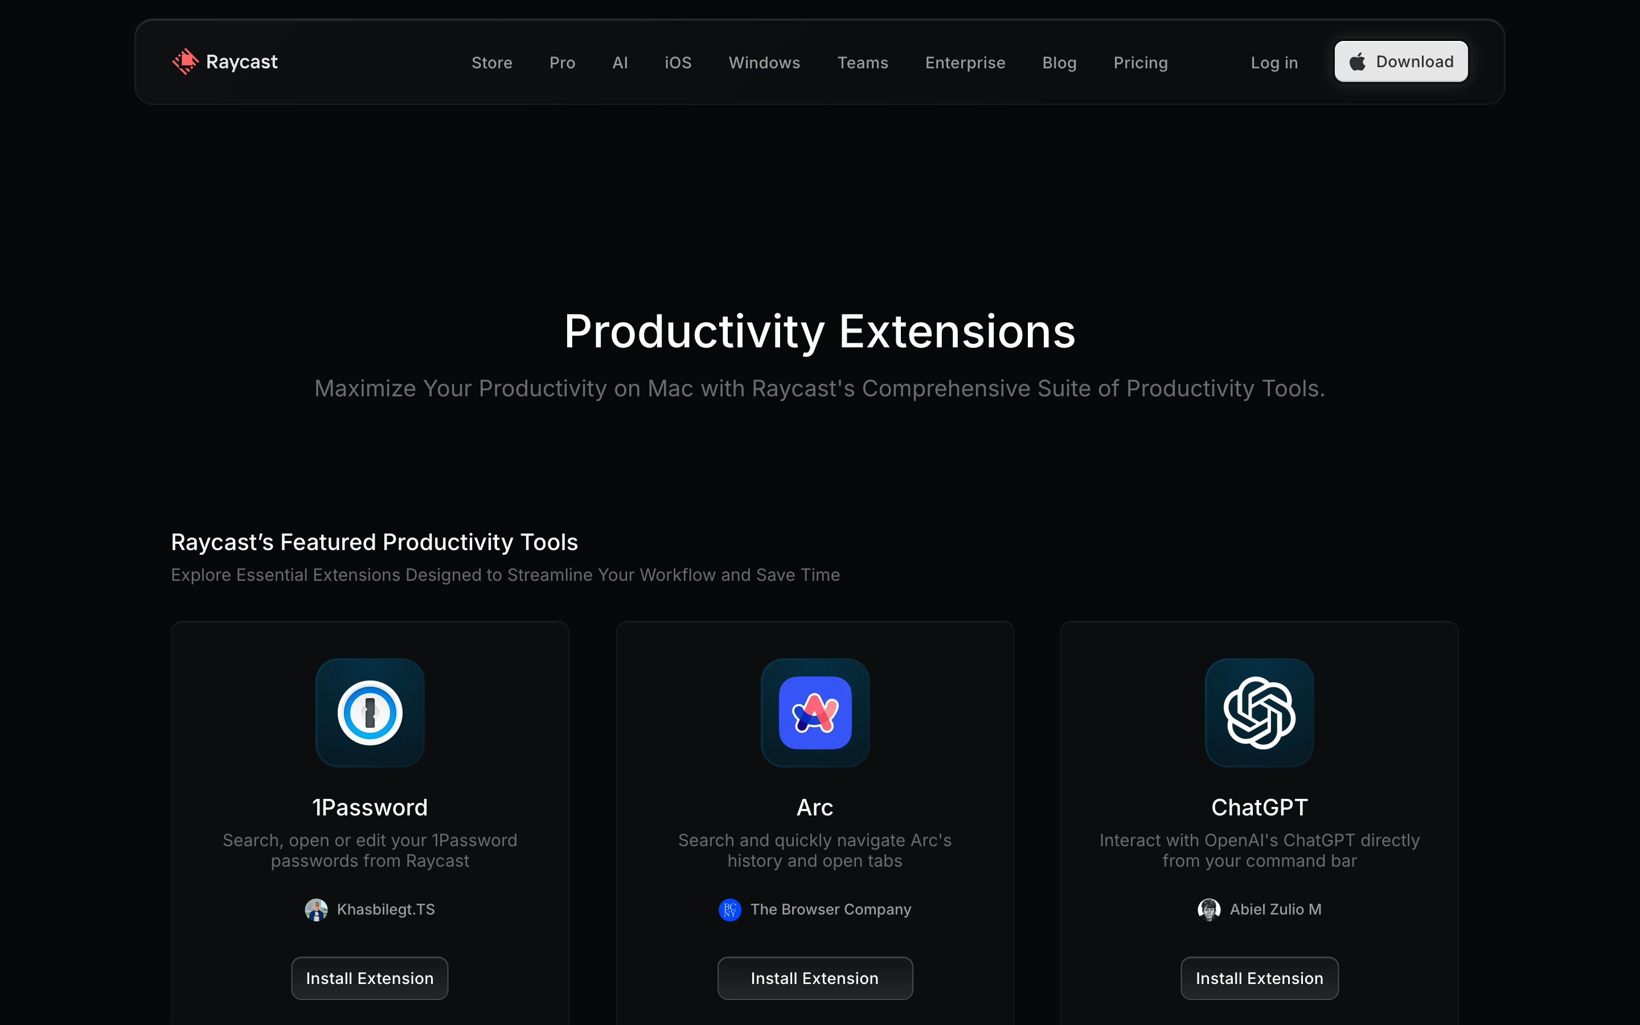
Task: Click Khasbilegt.TS author avatar
Action: click(317, 910)
